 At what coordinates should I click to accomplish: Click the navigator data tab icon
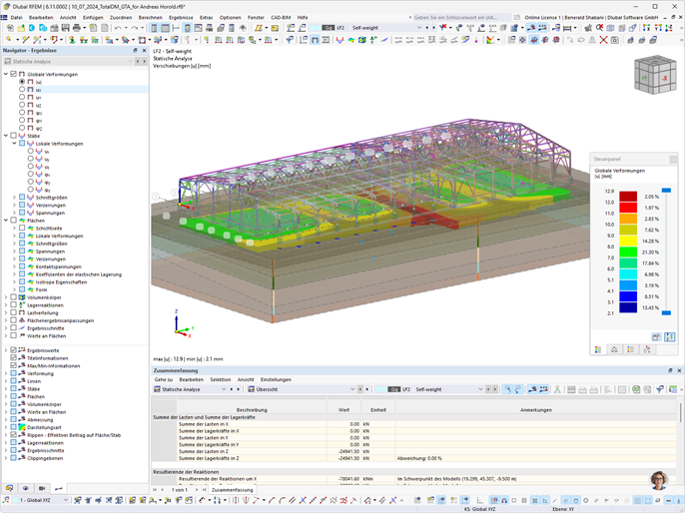pyautogui.click(x=10, y=488)
